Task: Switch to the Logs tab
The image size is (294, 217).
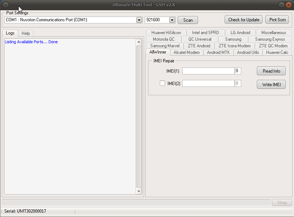Action: pos(10,33)
